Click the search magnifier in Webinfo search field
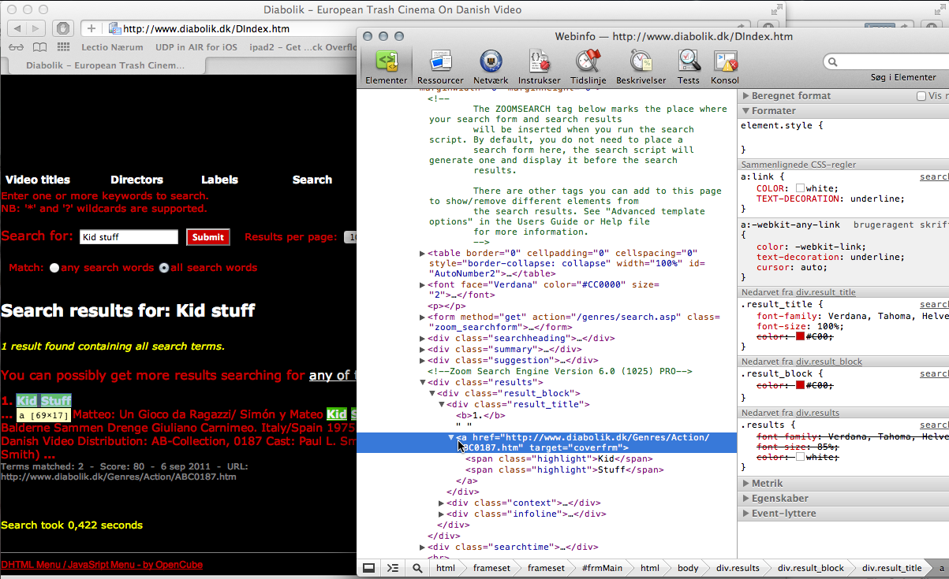The height and width of the screenshot is (579, 949). (833, 61)
